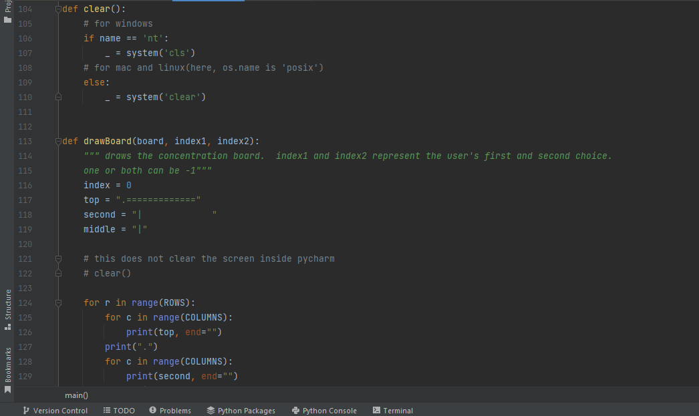Open the Project tool window folder icon
The height and width of the screenshot is (416, 699).
coord(7,19)
